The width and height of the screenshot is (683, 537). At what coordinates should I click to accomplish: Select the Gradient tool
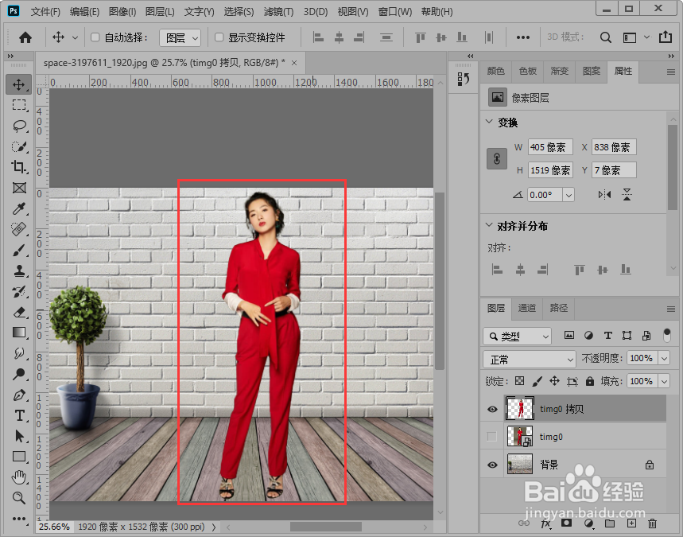tap(19, 333)
